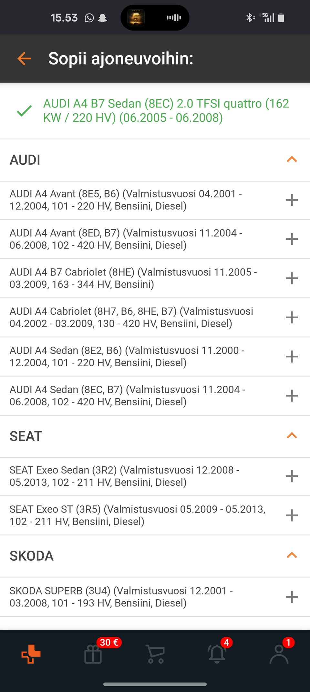
Task: Collapse the SKODA section chevron
Action: [x=292, y=555]
